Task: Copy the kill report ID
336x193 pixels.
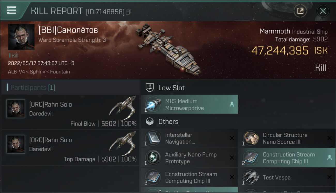Action: (x=128, y=12)
